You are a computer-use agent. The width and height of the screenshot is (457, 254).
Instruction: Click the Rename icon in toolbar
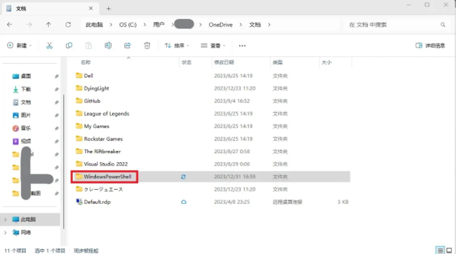[108, 45]
